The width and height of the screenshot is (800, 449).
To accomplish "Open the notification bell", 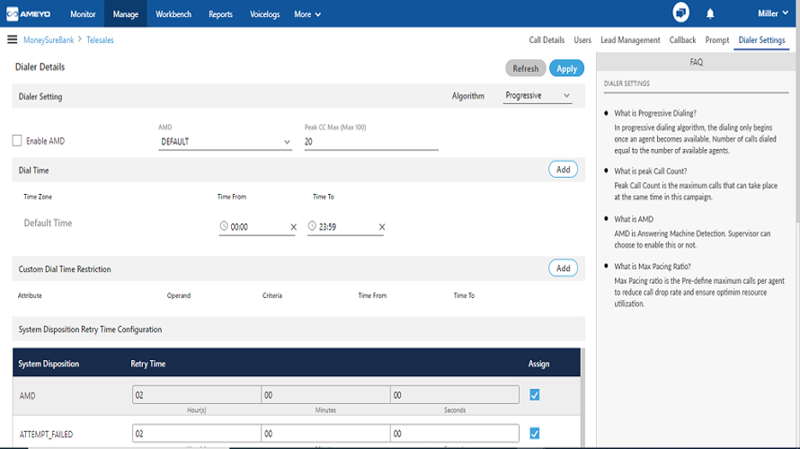I will pos(710,13).
